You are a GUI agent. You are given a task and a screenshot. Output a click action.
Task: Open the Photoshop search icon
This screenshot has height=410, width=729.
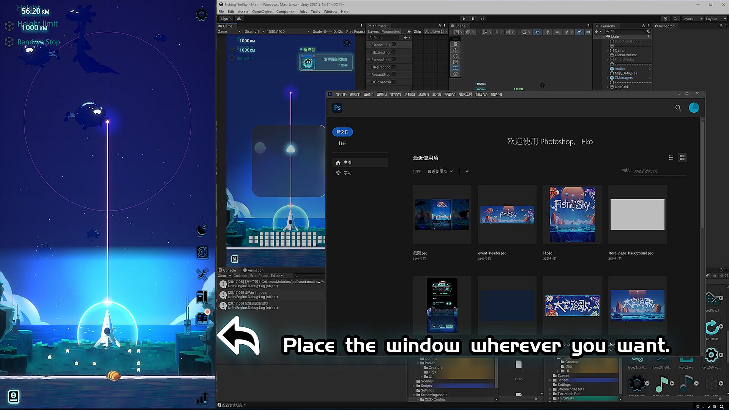[678, 108]
